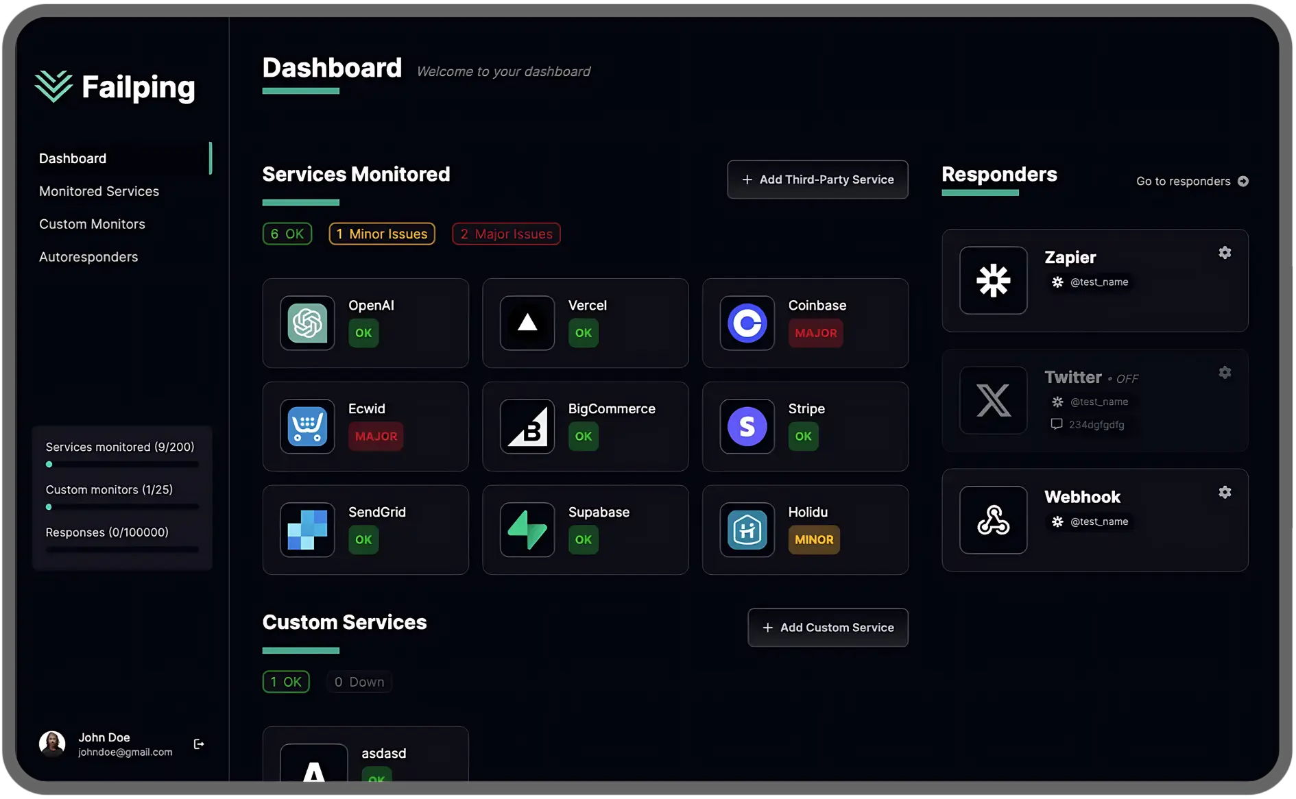1296x799 pixels.
Task: Click the Vercel triangle logo
Action: [x=527, y=323]
